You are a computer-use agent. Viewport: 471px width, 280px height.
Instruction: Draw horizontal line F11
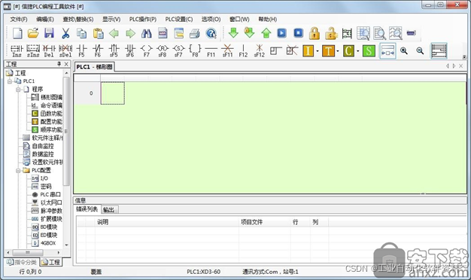point(211,50)
